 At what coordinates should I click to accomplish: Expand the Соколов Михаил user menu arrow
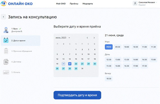156,2
